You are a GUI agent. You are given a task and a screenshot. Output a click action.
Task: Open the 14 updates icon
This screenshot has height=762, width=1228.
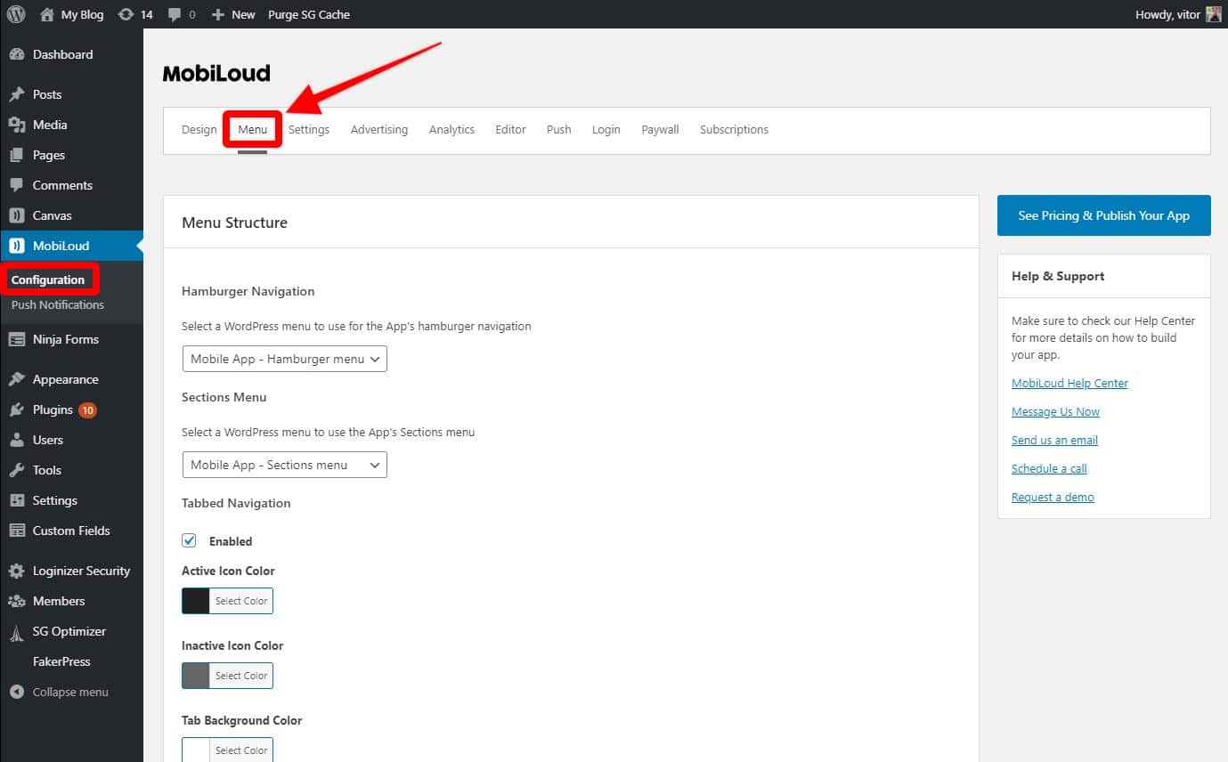tap(126, 14)
